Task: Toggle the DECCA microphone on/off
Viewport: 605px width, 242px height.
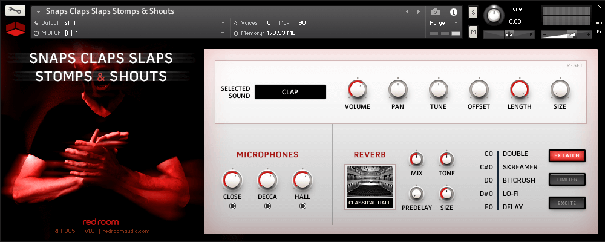Action: pyautogui.click(x=267, y=206)
